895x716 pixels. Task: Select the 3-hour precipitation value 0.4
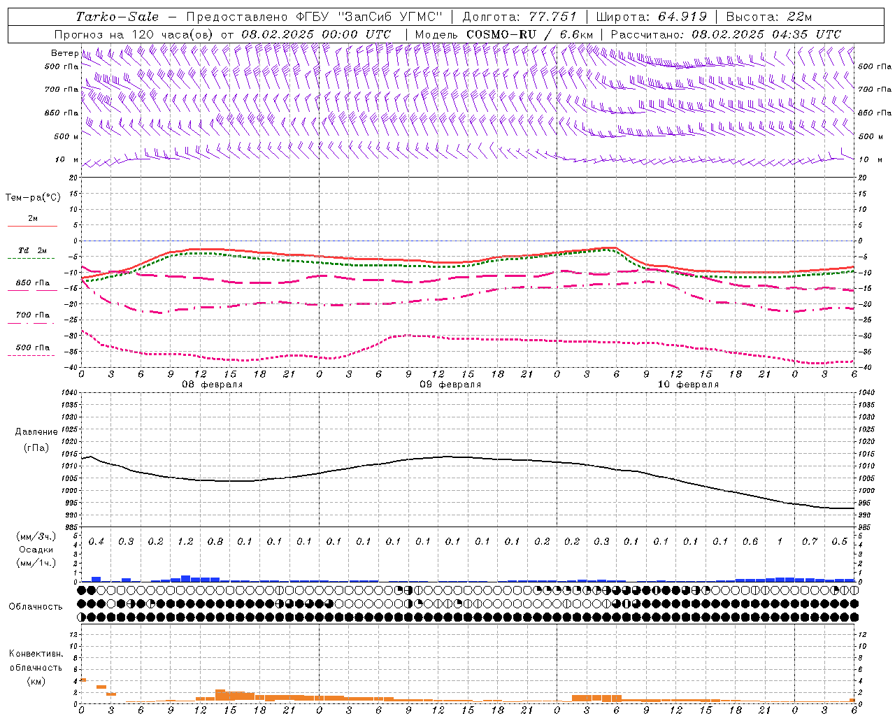point(96,541)
